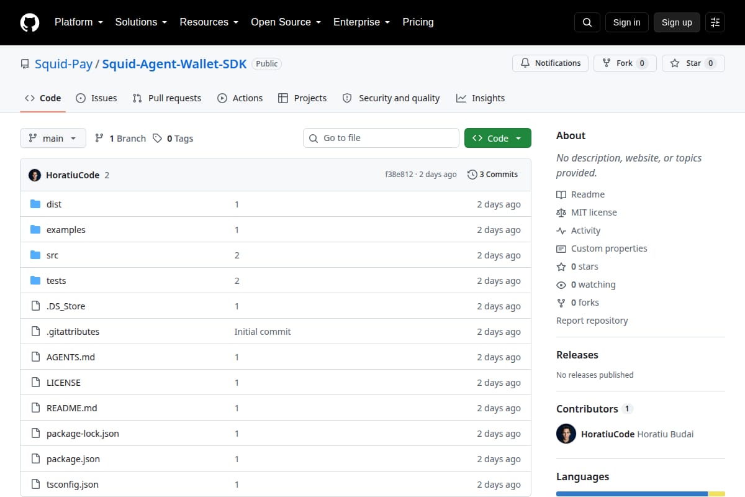Click the src folder icon

pyautogui.click(x=35, y=255)
